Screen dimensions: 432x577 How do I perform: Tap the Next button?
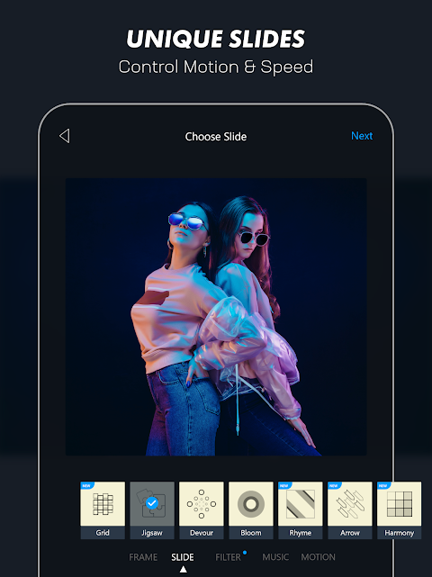pos(362,136)
